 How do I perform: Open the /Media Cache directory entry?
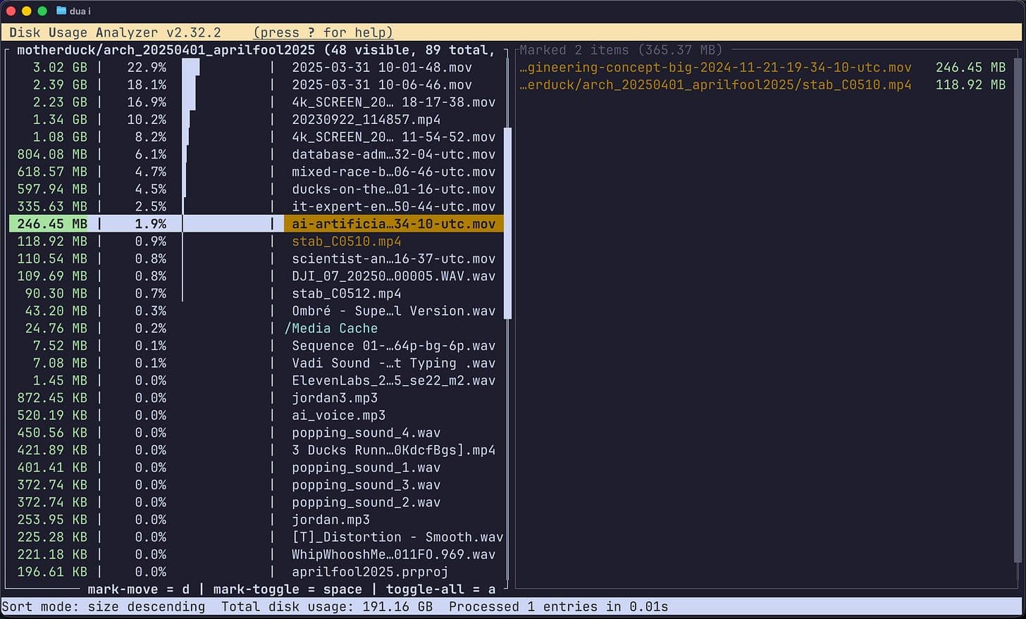click(x=331, y=328)
